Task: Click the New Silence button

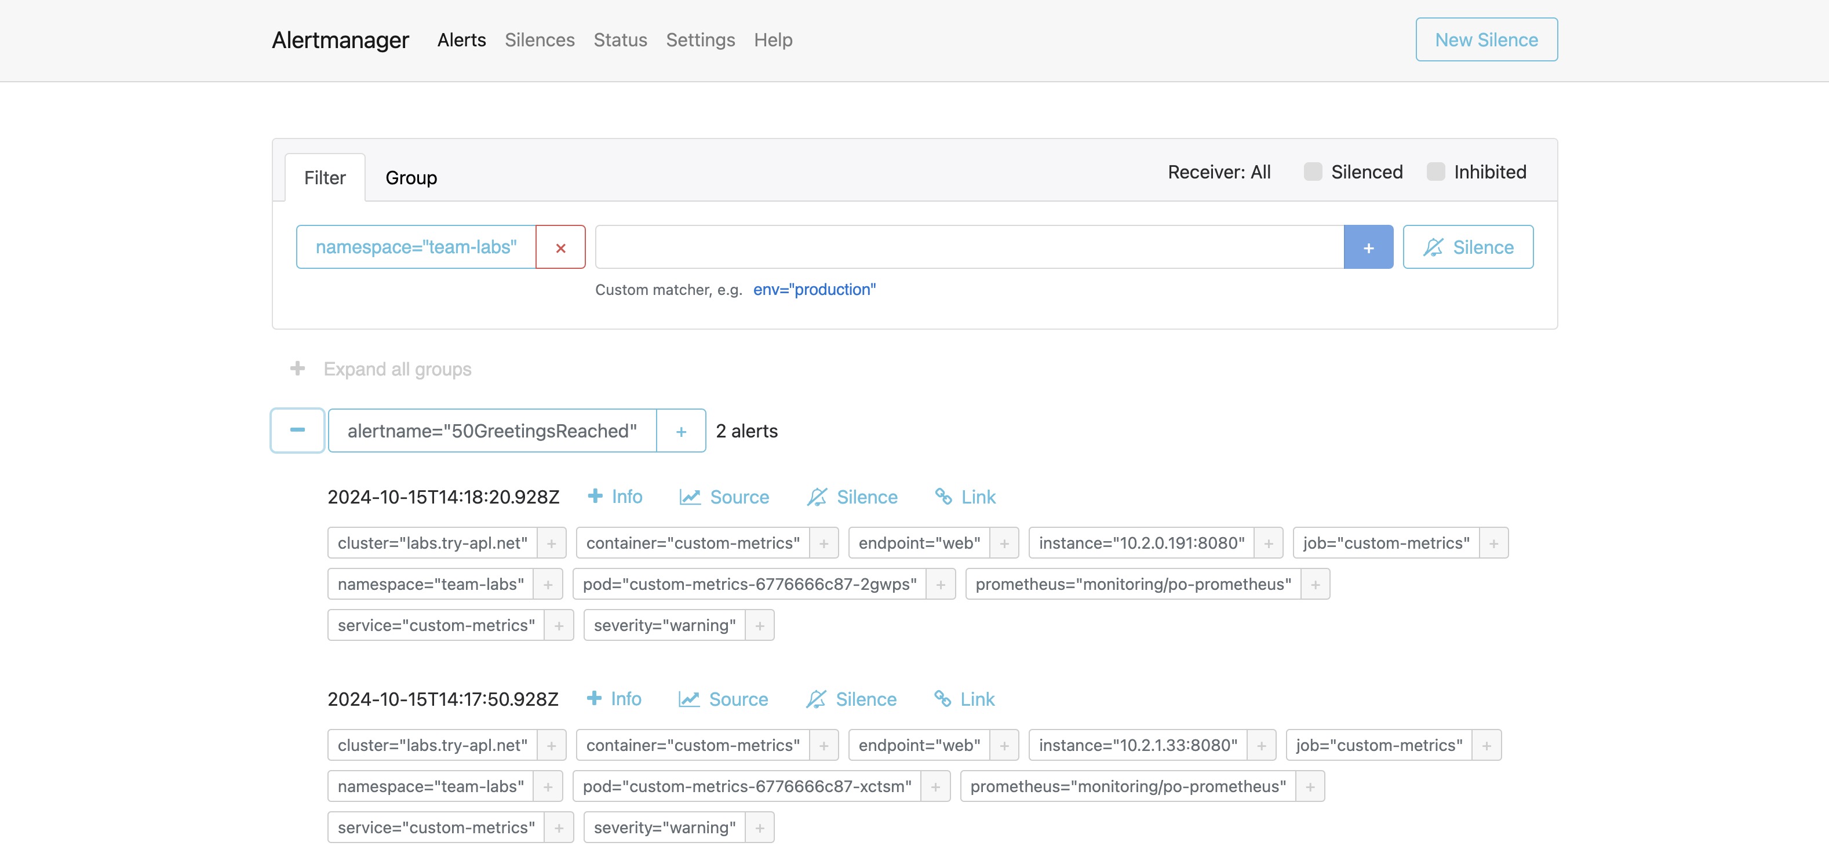Action: pyautogui.click(x=1486, y=40)
